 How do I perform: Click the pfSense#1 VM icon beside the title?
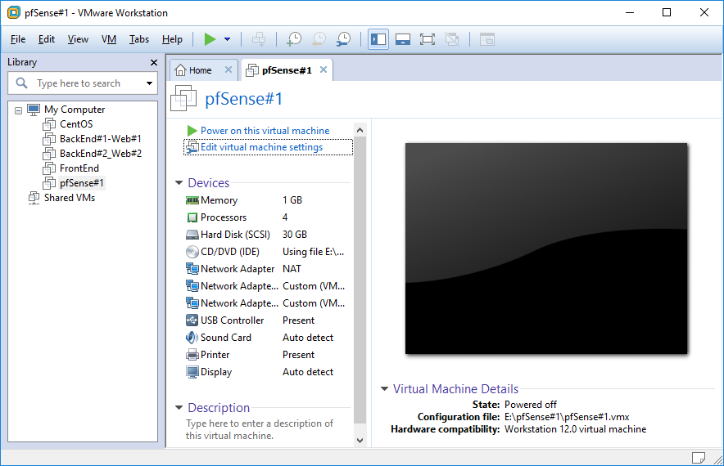(183, 98)
